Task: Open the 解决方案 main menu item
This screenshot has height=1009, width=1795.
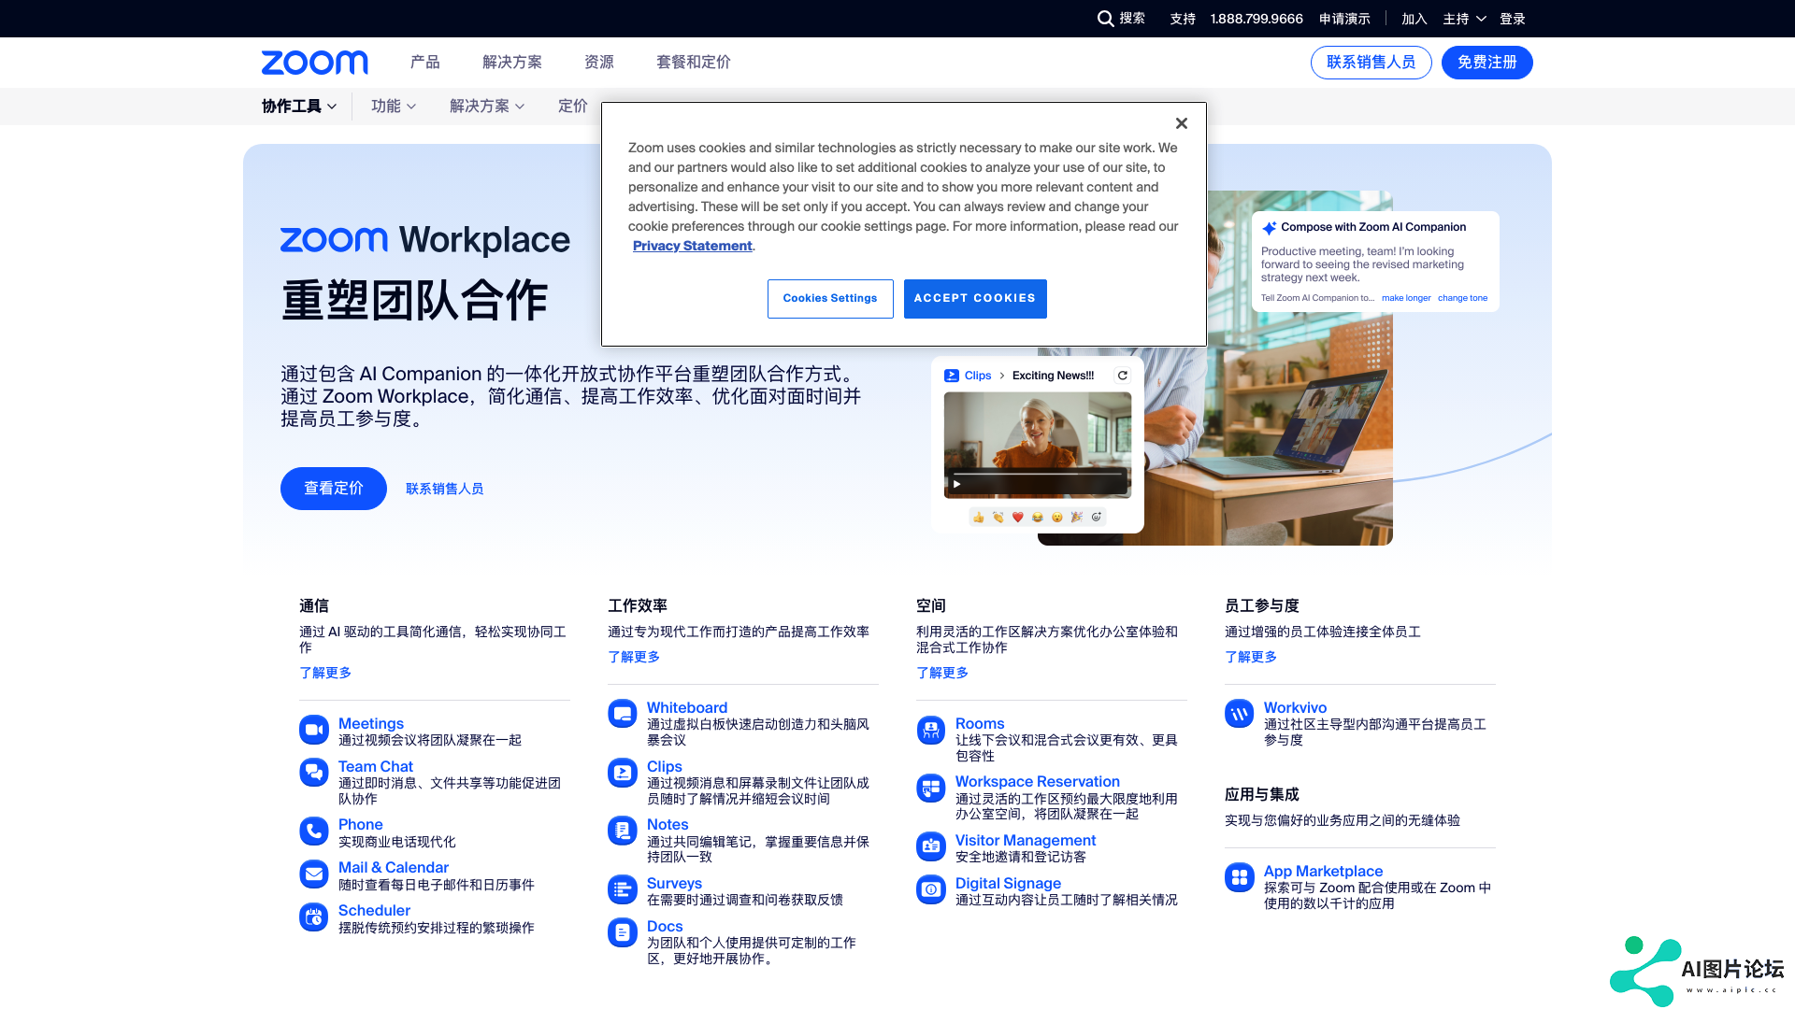Action: [x=512, y=63]
